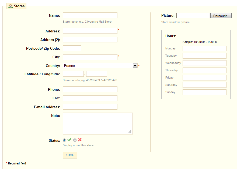
Task: Click the Stores house icon
Action: tap(11, 6)
